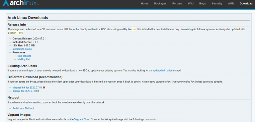Open the Security nav item
Image resolution: width=255 pixels, height=122 pixels.
(217, 3)
